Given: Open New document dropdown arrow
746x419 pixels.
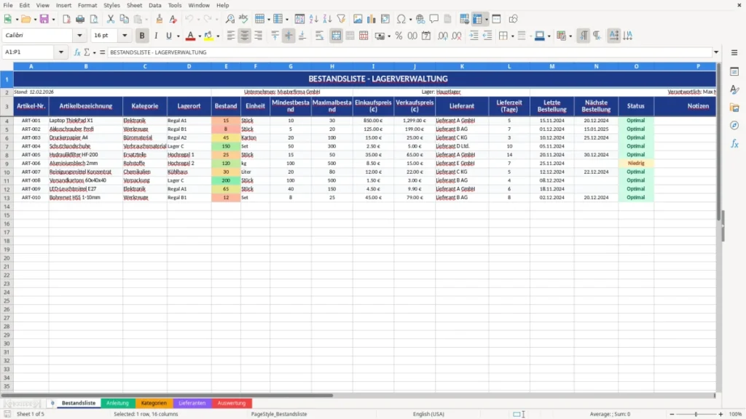Looking at the screenshot, I should coord(17,20).
